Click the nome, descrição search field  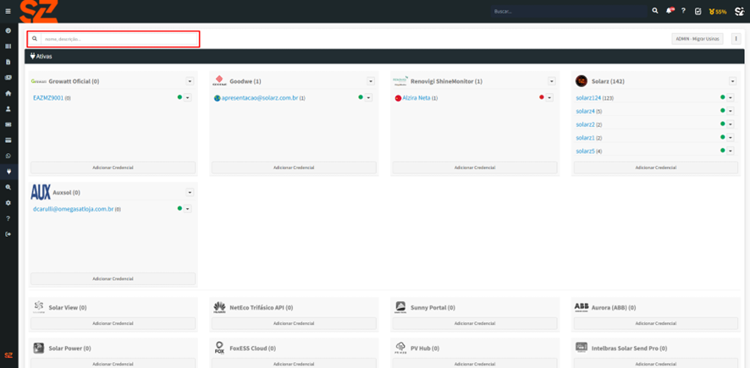coord(119,39)
